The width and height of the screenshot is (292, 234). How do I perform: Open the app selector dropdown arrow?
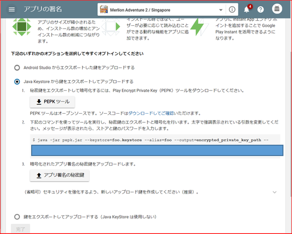pyautogui.click(x=220, y=10)
